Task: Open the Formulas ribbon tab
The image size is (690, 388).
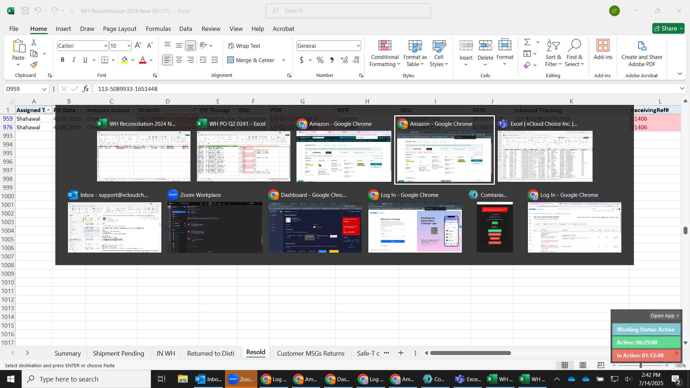Action: click(158, 29)
